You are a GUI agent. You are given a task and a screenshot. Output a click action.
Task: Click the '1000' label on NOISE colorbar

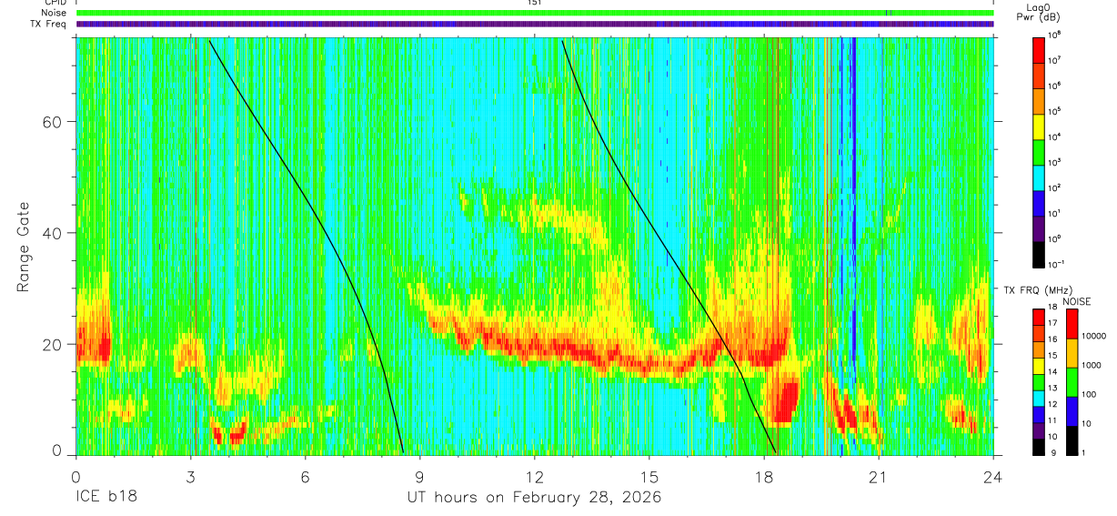coord(1092,365)
